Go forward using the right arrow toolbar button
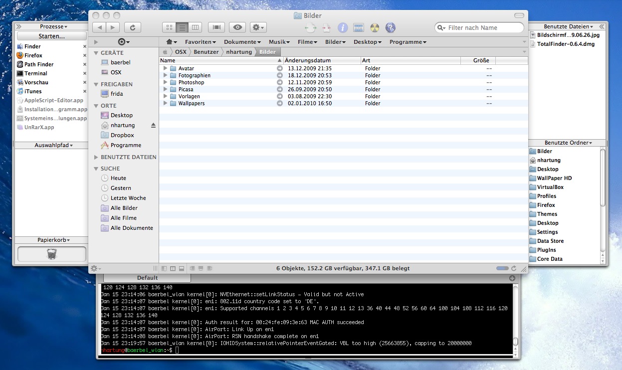The width and height of the screenshot is (622, 370). coord(113,27)
